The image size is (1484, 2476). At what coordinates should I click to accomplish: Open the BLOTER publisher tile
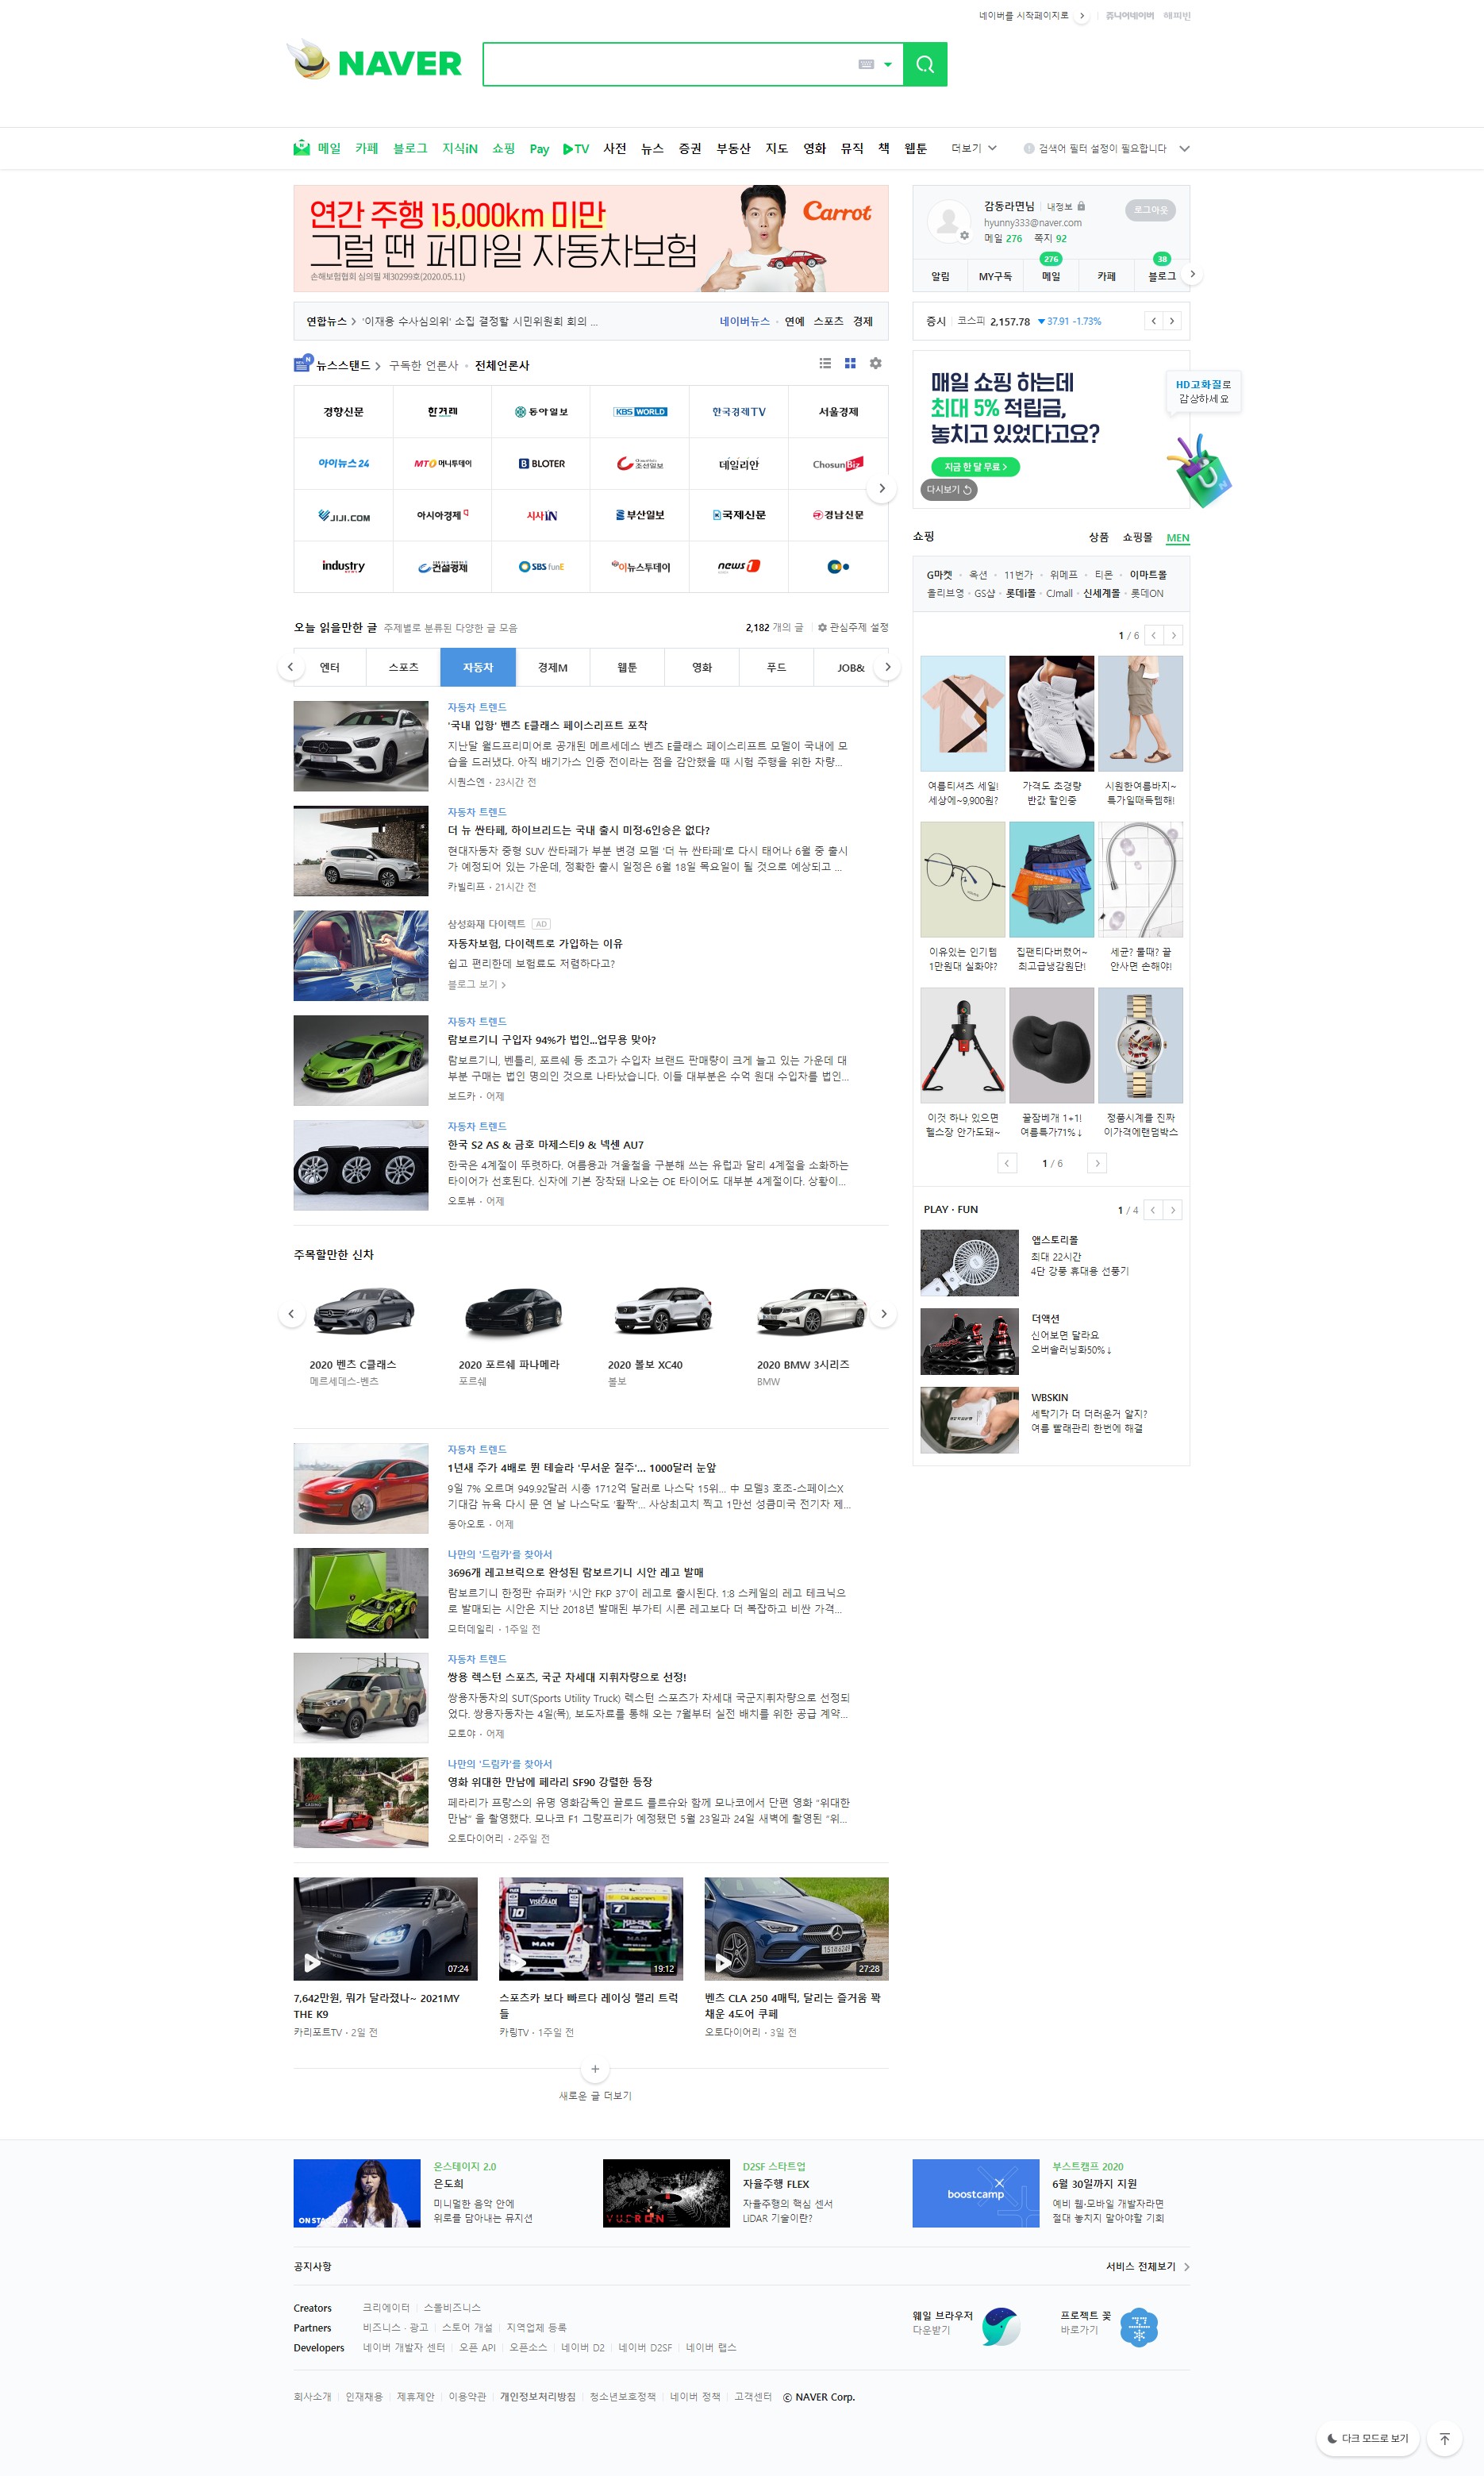541,463
